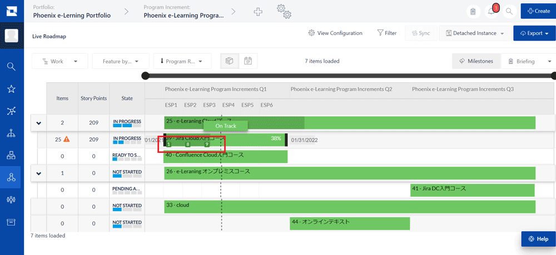Open the Filter option
This screenshot has height=255, width=556.
pos(387,33)
